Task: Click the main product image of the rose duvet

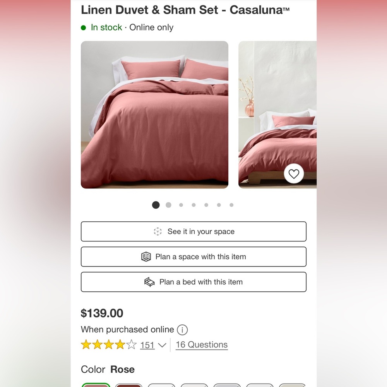Action: point(155,114)
